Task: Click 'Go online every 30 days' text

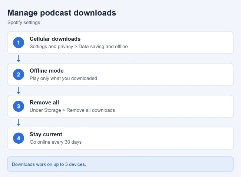Action: (56, 142)
